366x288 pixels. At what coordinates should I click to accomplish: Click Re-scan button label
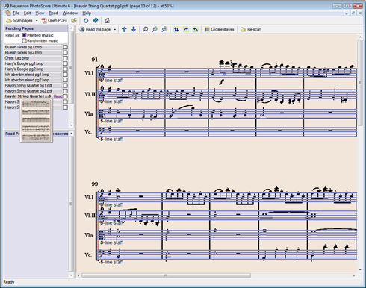[x=254, y=29]
